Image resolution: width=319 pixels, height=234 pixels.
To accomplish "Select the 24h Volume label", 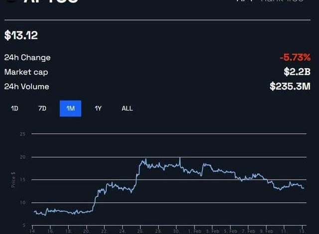I will coord(26,87).
